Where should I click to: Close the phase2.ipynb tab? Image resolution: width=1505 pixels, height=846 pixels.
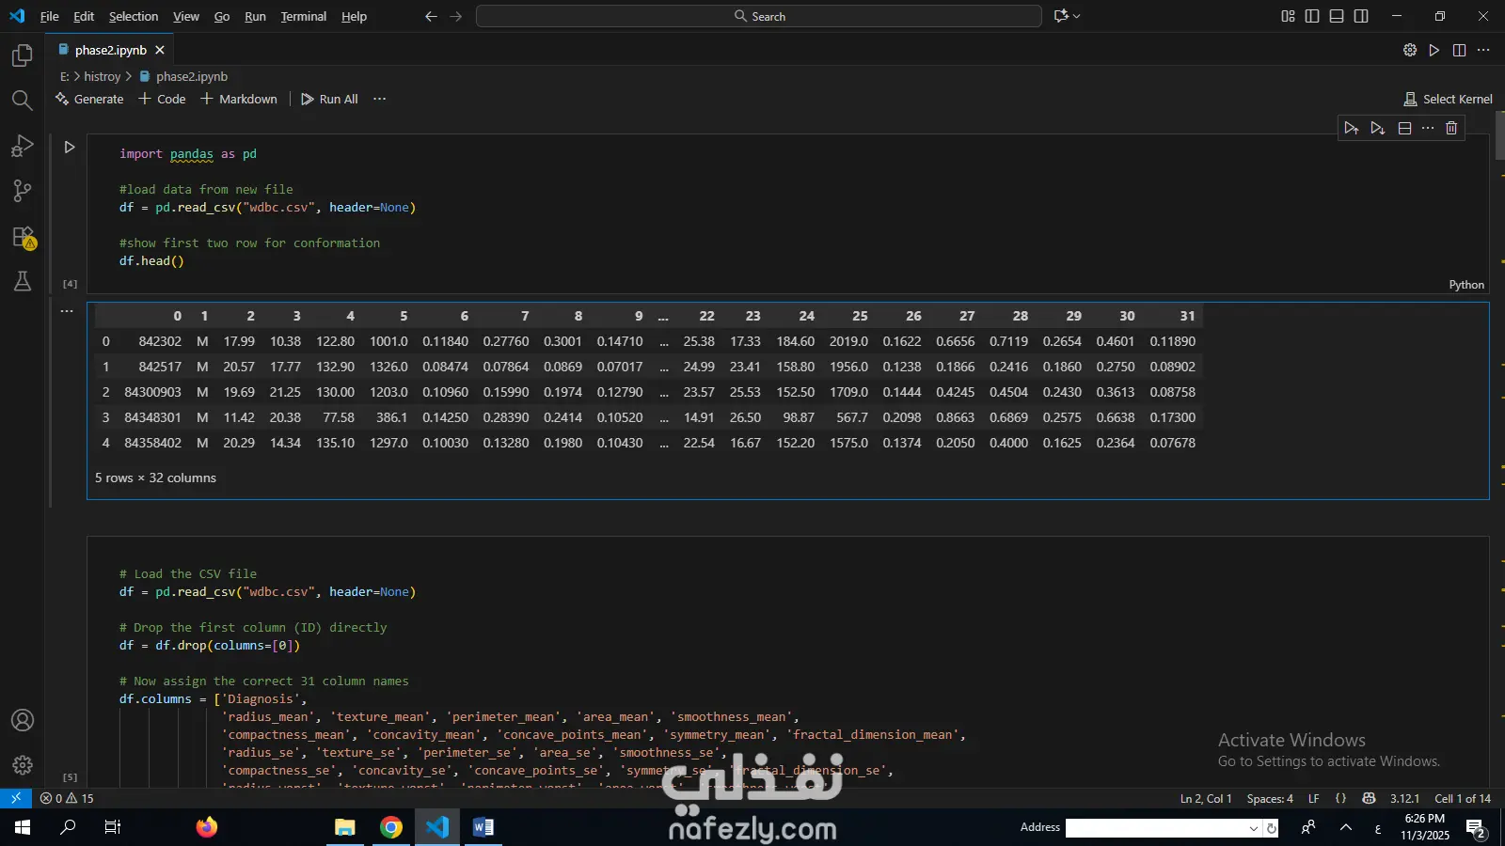[x=160, y=50]
